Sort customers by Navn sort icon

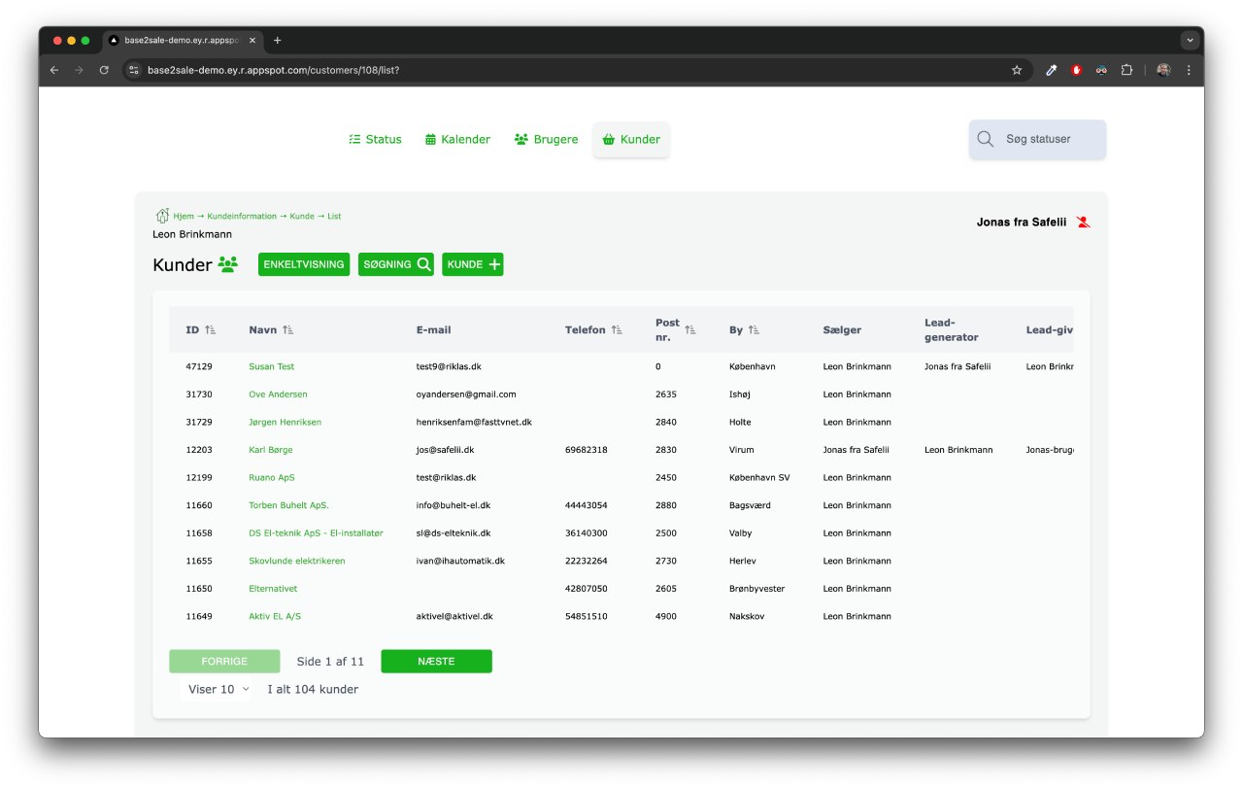pos(288,330)
